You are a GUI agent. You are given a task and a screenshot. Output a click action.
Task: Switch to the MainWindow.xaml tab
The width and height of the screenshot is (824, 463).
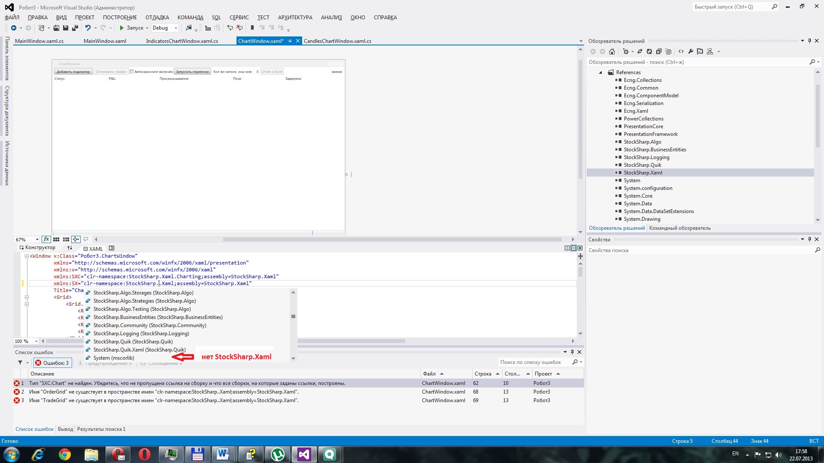click(x=105, y=41)
